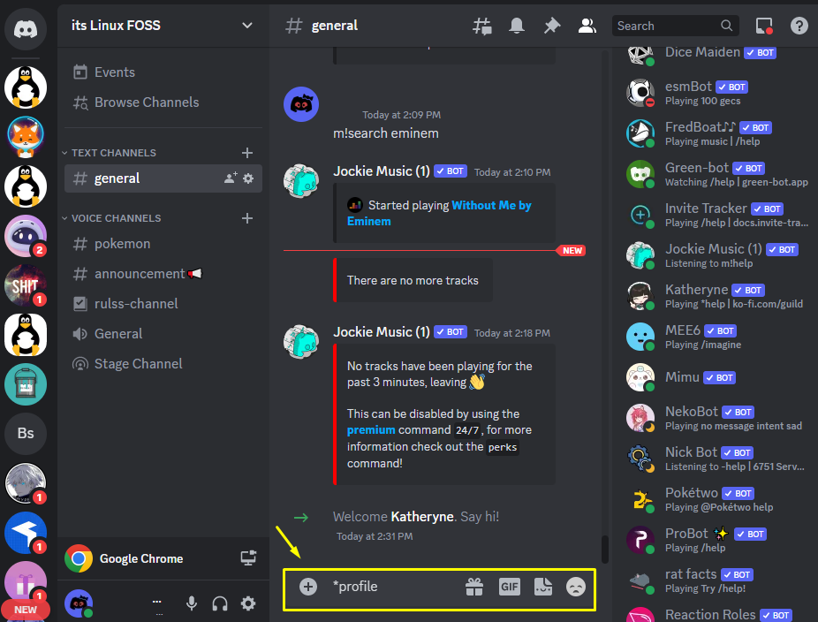Open Reaction Roles in member list
Viewport: 818px width, 622px height.
coord(714,613)
